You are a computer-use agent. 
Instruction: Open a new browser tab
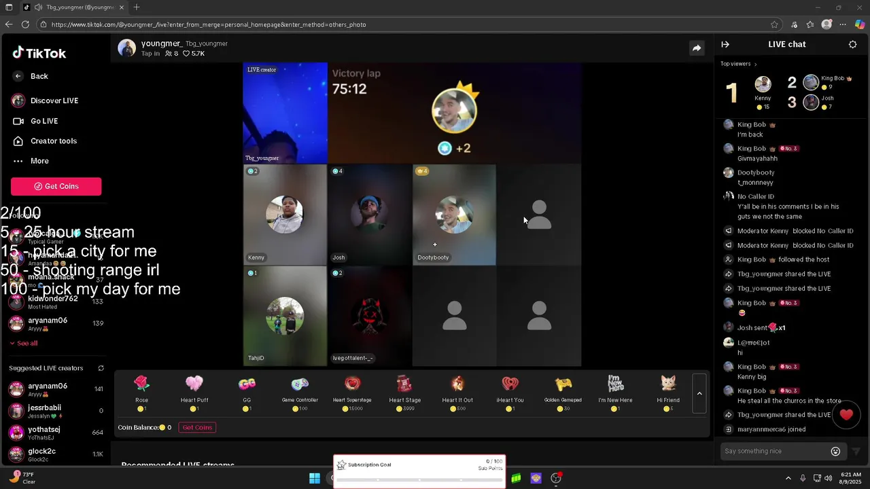137,7
